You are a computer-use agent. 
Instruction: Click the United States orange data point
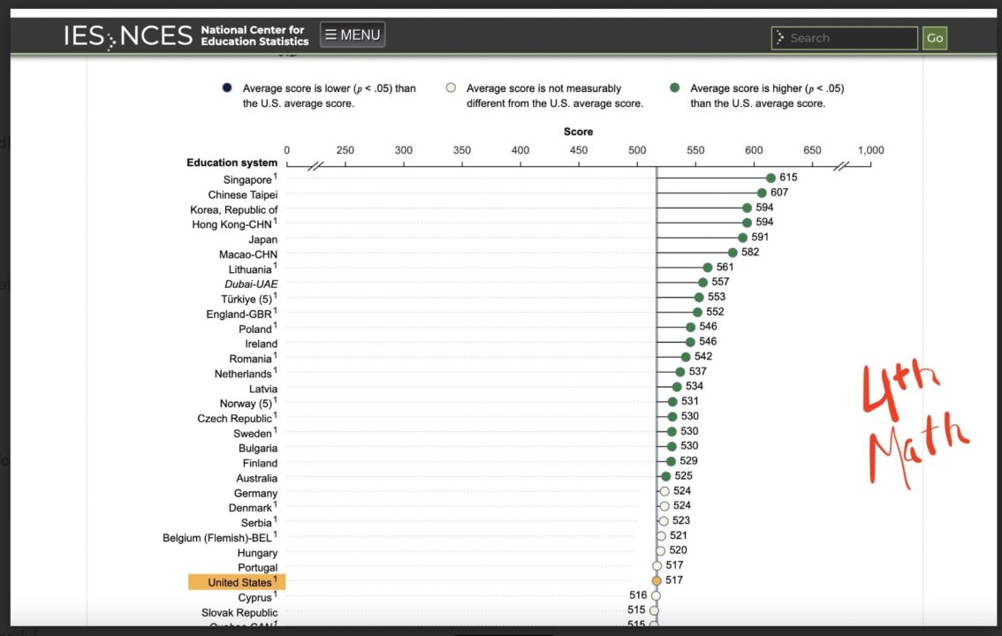pyautogui.click(x=657, y=580)
